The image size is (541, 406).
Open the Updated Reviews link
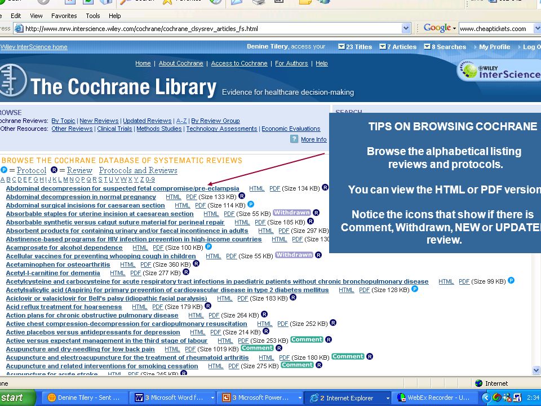[x=147, y=121]
